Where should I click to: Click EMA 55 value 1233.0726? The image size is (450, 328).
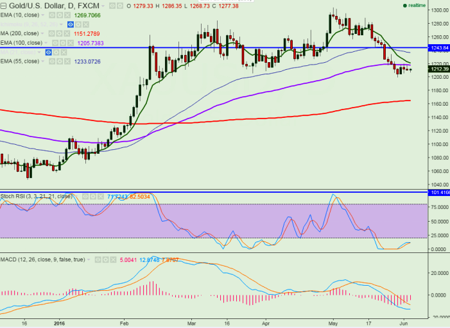point(87,61)
